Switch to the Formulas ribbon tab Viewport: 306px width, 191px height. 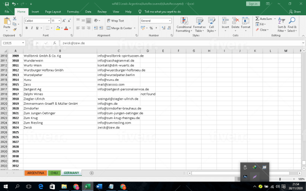72,11
